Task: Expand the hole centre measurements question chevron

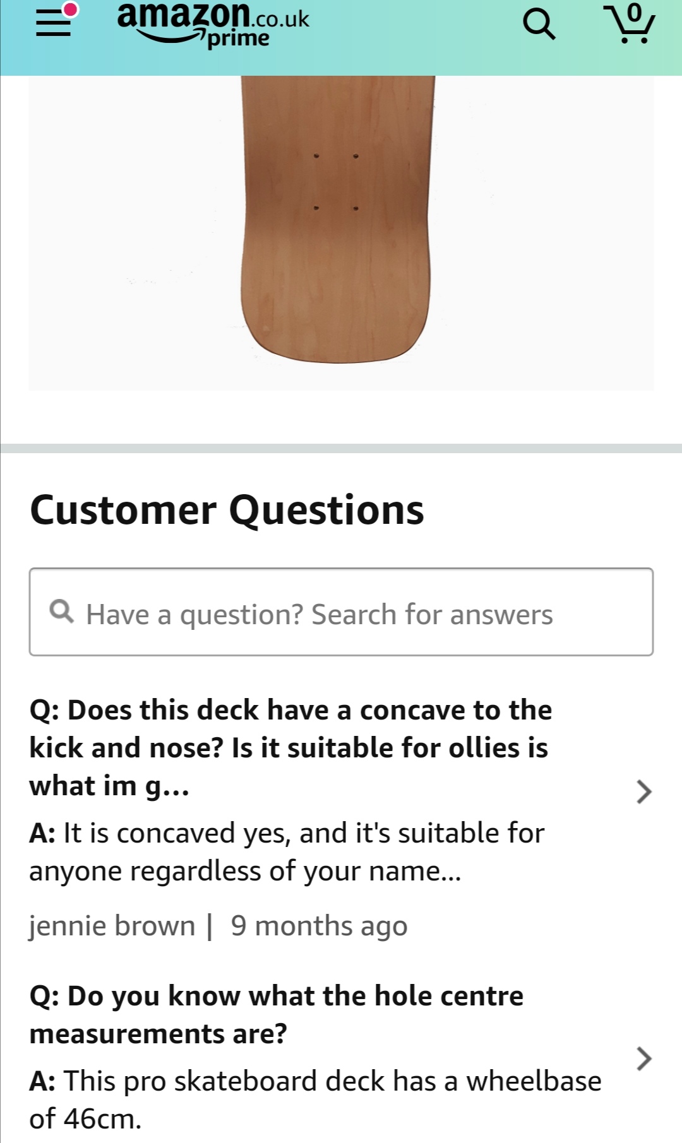Action: pos(643,1058)
